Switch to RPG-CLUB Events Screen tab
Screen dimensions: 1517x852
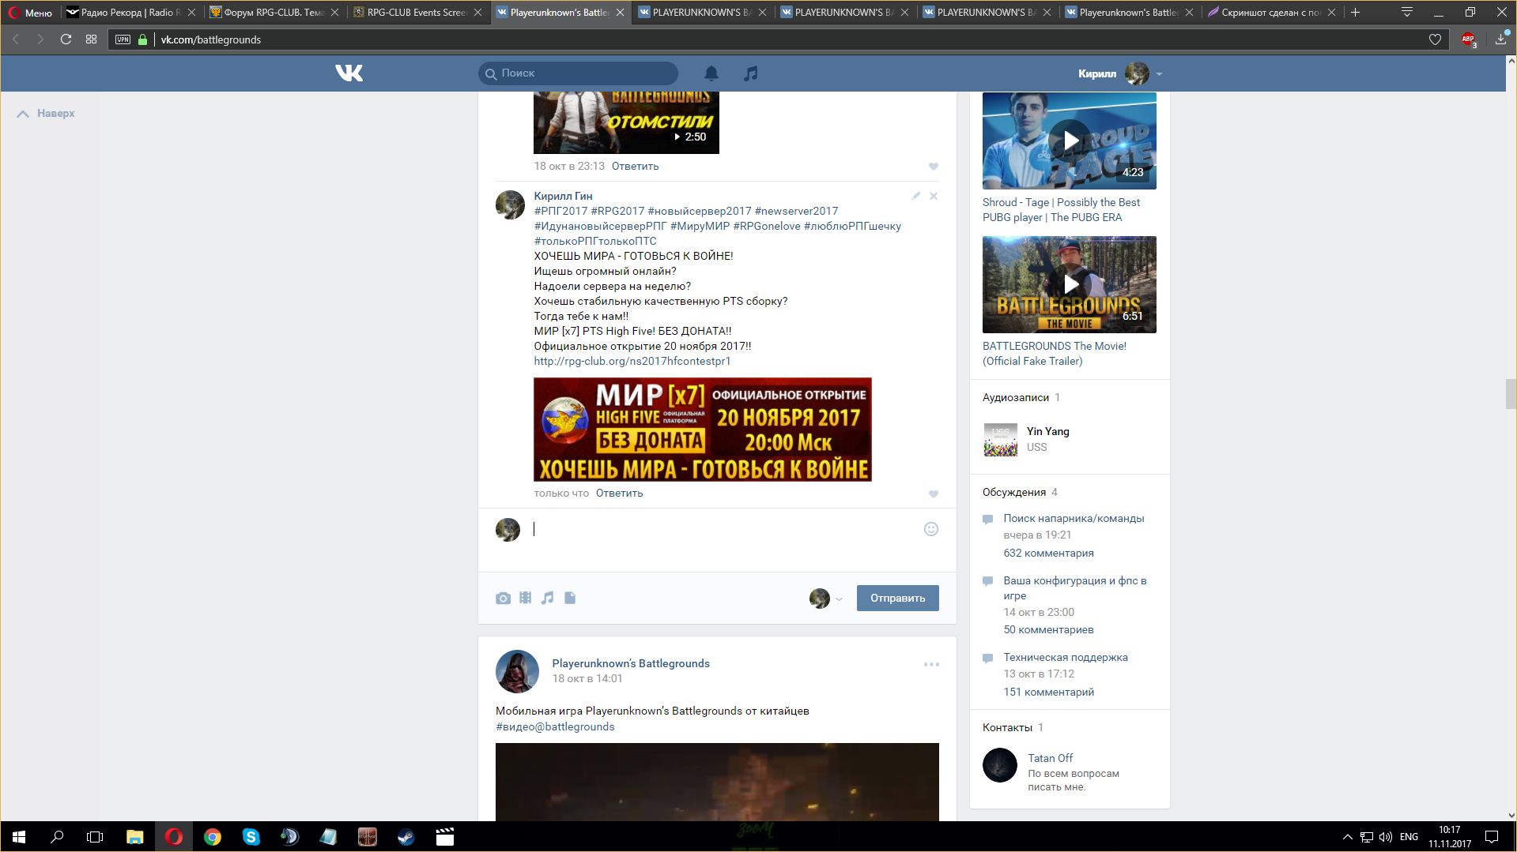tap(417, 13)
